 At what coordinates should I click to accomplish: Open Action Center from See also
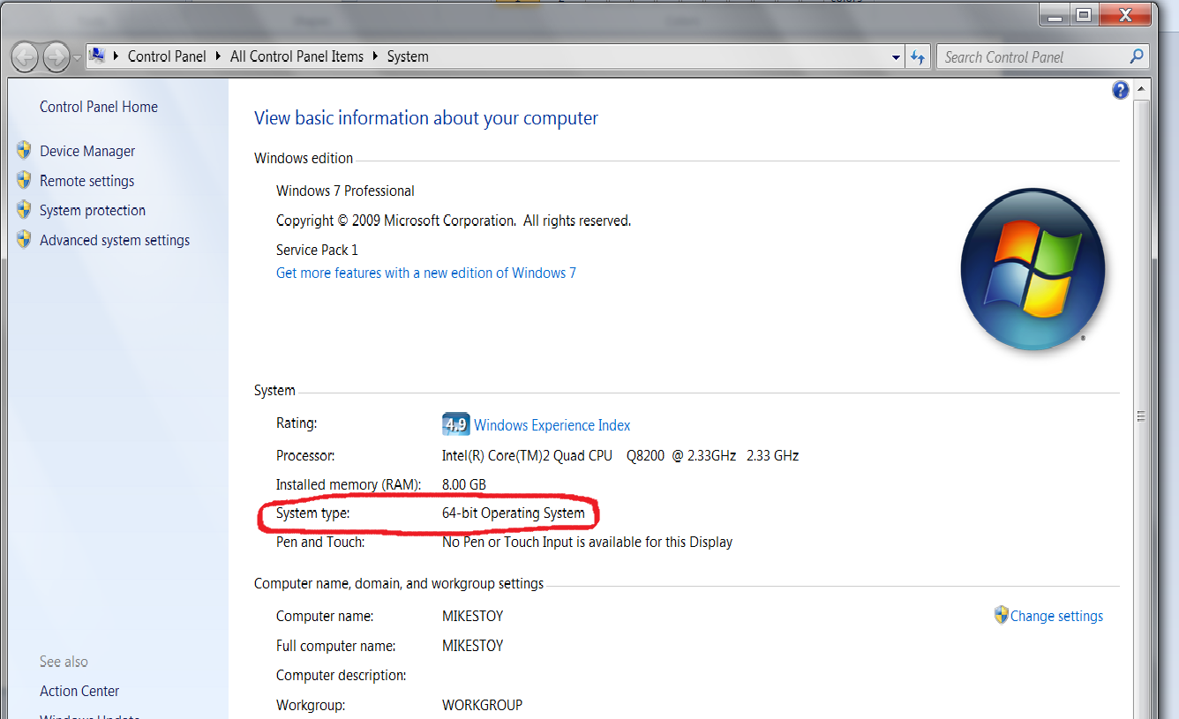point(79,691)
